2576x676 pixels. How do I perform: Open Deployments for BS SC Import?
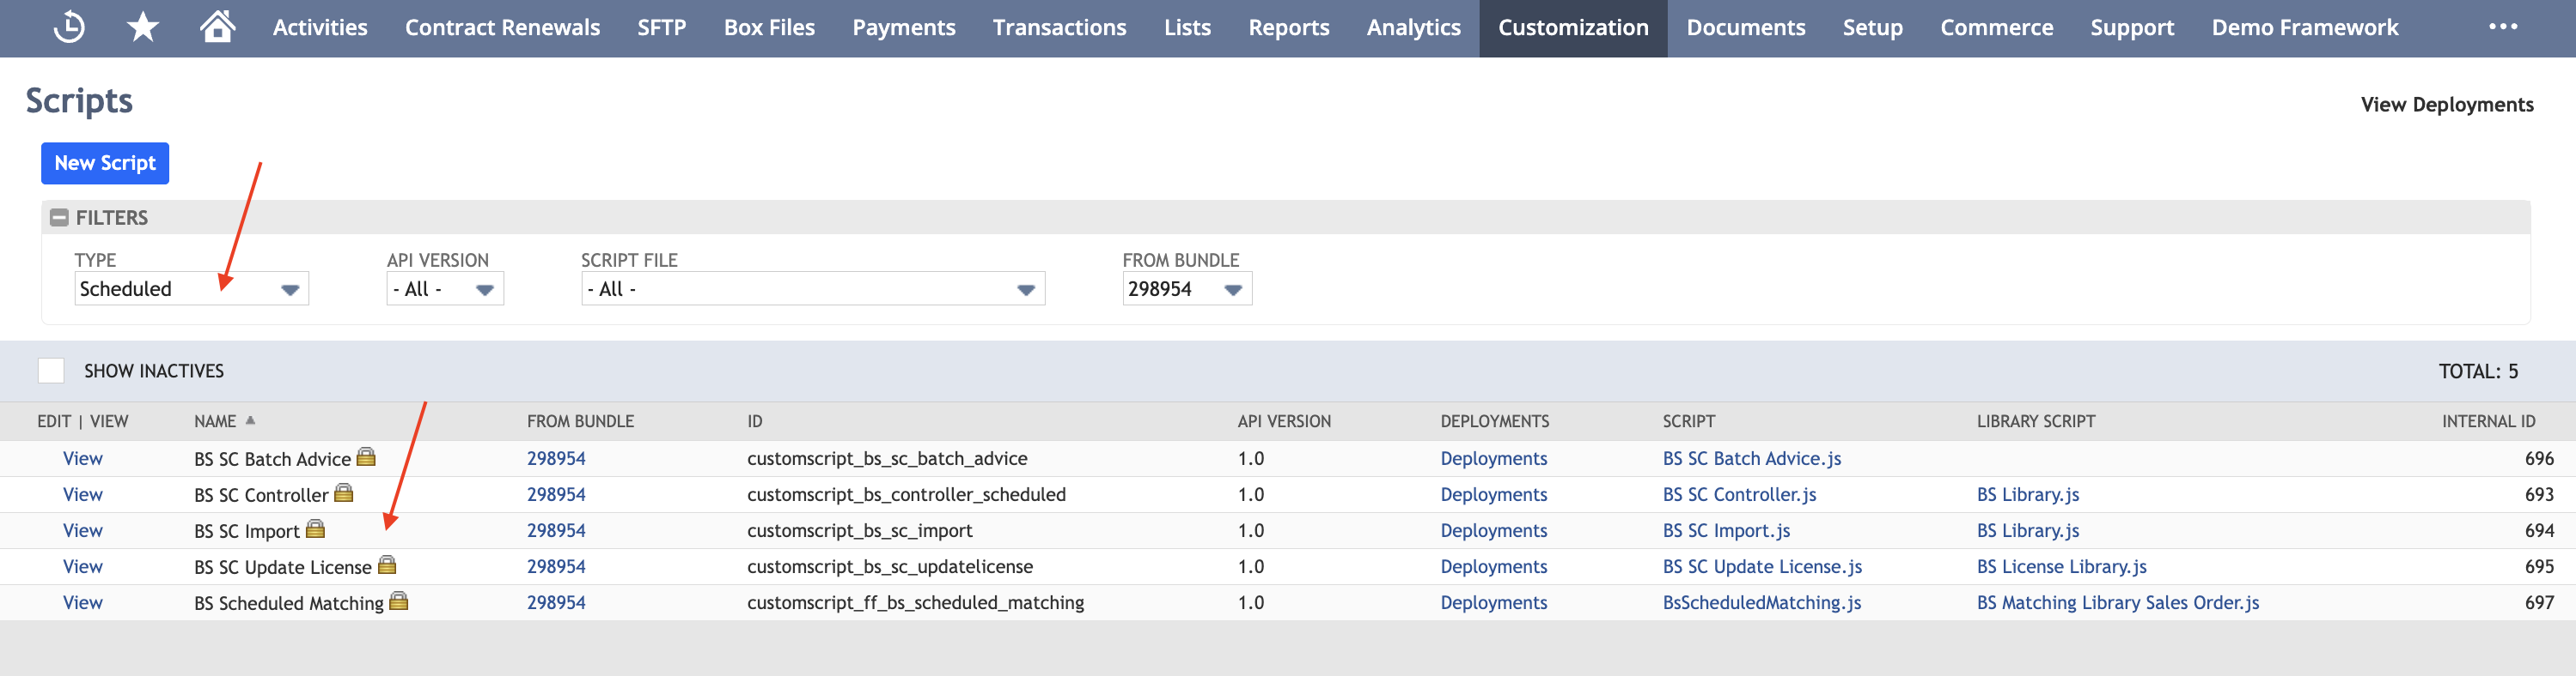pyautogui.click(x=1493, y=530)
